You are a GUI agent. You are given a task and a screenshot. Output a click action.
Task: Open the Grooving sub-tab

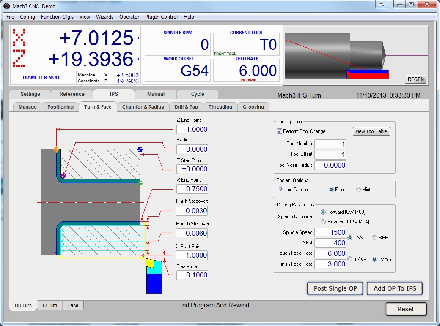click(253, 107)
